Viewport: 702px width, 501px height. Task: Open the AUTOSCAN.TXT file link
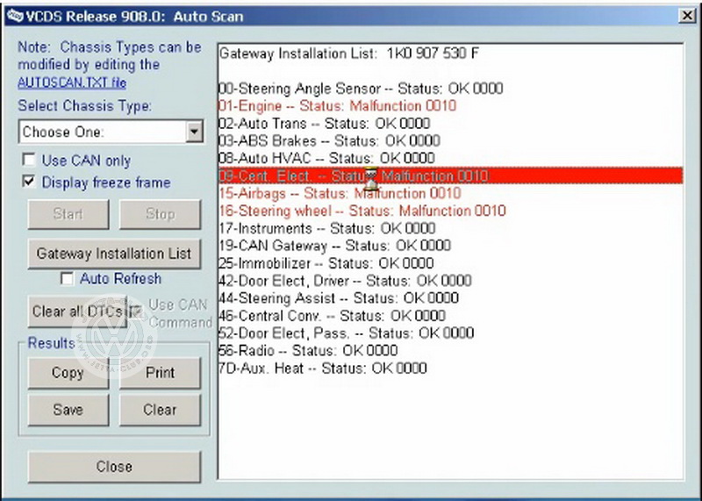(x=72, y=82)
